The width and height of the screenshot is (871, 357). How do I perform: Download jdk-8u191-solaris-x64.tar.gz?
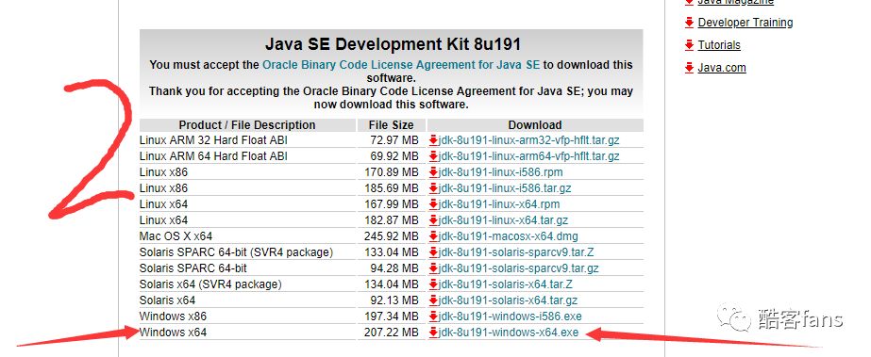click(508, 300)
